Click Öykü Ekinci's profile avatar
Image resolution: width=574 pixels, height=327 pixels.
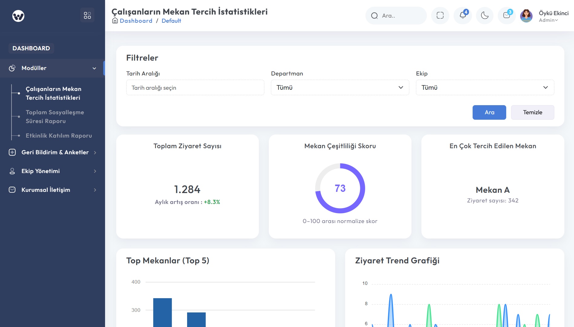(526, 16)
